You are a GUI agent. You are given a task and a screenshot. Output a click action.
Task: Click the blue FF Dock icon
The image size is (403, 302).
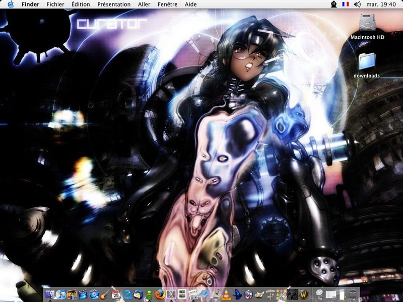coord(204,294)
